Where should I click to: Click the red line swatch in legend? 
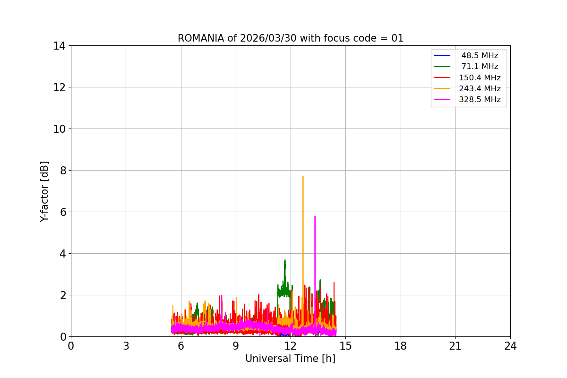[442, 77]
